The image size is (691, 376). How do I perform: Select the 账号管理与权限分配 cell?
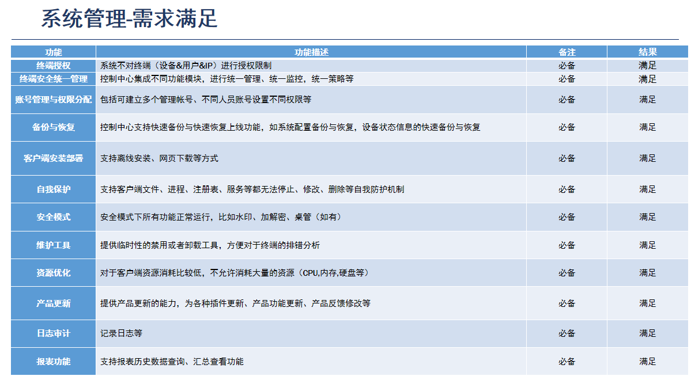[54, 100]
